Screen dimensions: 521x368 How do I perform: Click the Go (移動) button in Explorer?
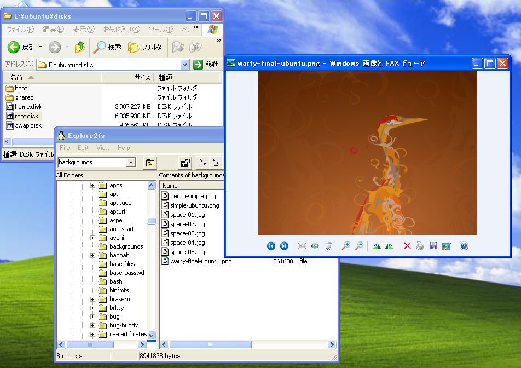pos(206,65)
